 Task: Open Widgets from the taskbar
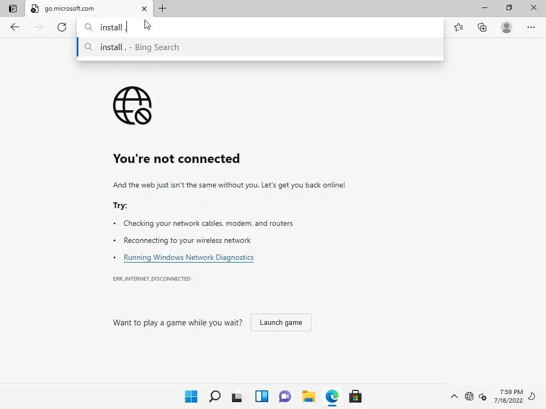(x=261, y=396)
